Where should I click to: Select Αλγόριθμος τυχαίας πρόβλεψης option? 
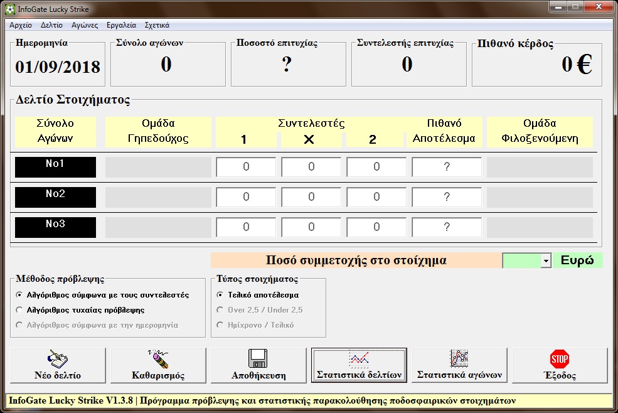[19, 310]
